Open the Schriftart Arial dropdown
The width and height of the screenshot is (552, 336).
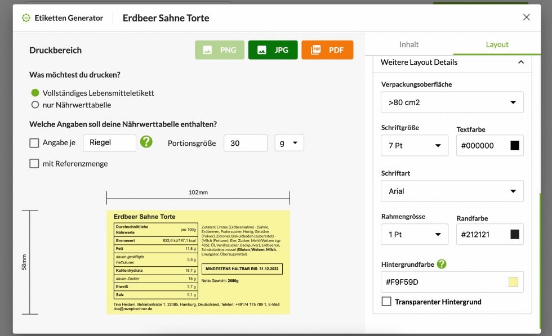(452, 191)
